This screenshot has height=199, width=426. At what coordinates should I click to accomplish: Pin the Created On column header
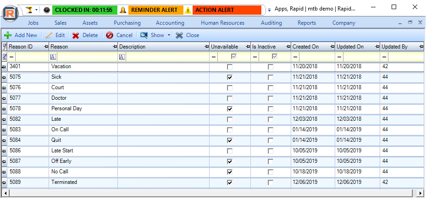pos(332,47)
